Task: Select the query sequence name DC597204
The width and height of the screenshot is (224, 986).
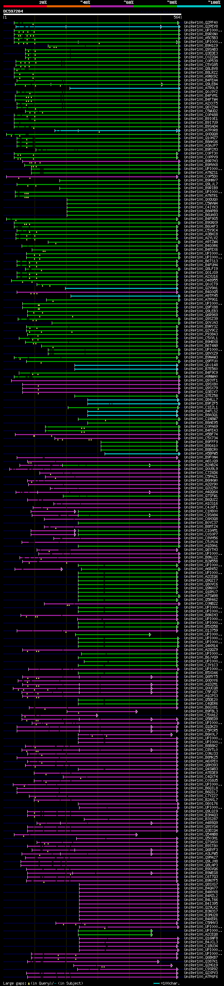Action: pyautogui.click(x=13, y=12)
